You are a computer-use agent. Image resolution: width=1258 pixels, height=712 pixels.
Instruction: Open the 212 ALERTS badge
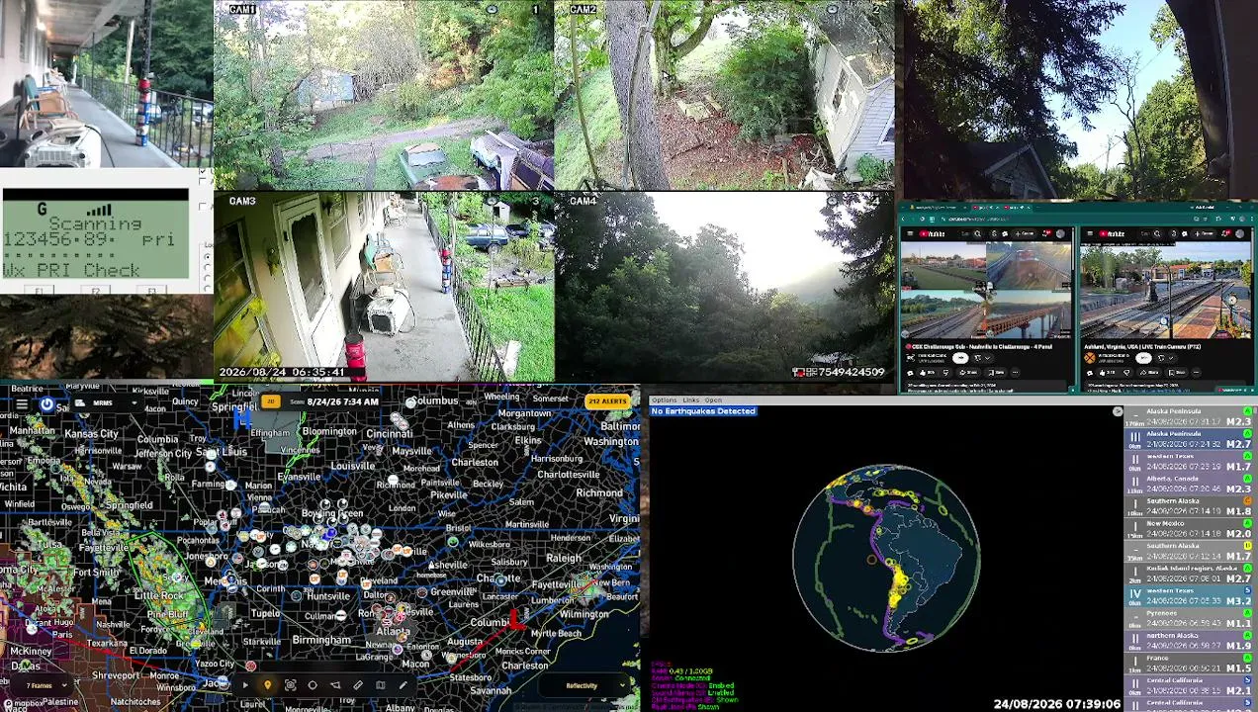click(x=607, y=401)
